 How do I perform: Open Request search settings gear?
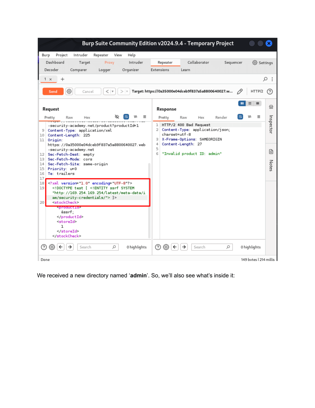[x=52, y=247]
